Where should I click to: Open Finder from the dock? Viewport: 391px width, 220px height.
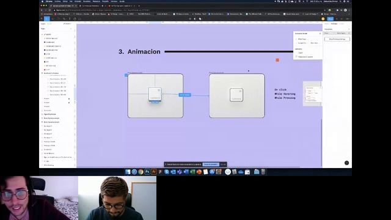(x=128, y=172)
